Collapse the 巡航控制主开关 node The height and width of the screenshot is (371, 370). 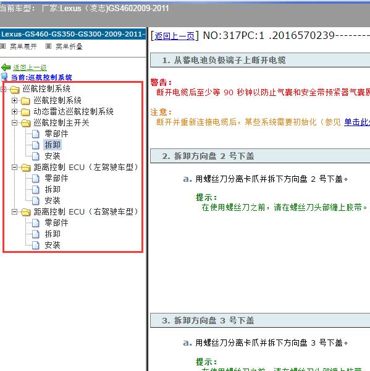coord(14,122)
